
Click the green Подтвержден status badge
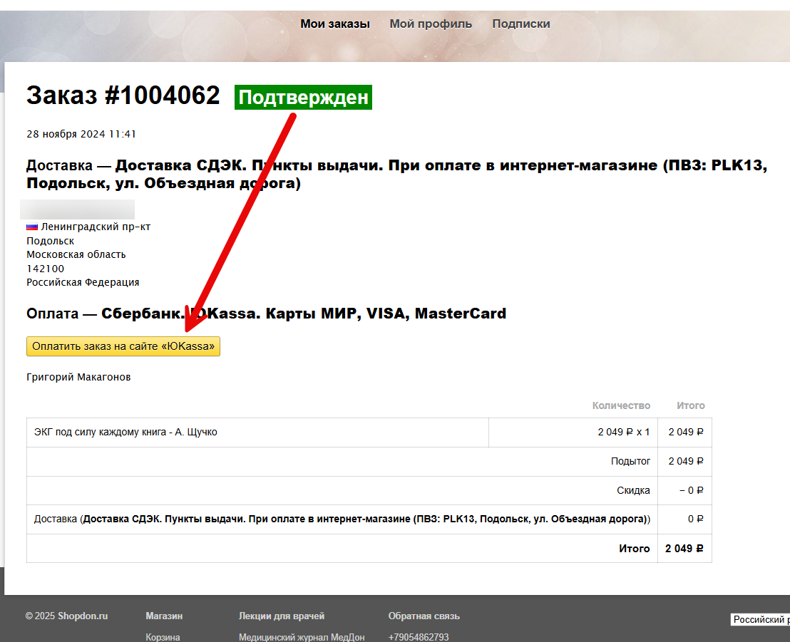click(x=303, y=98)
